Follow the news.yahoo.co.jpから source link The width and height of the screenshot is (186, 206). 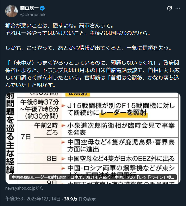tap(24, 188)
